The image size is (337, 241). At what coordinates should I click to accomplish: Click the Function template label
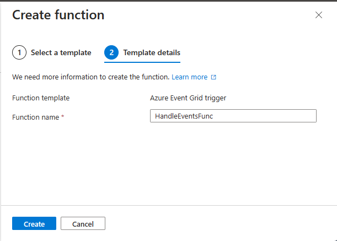tap(41, 98)
